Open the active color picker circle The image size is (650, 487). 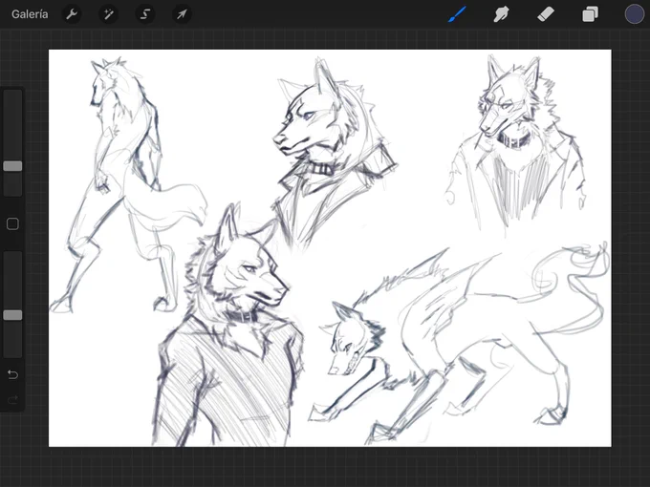(x=635, y=14)
